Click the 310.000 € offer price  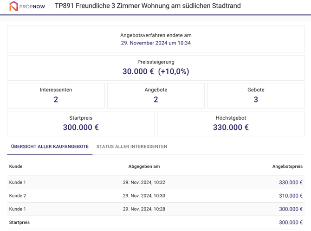pos(291,196)
